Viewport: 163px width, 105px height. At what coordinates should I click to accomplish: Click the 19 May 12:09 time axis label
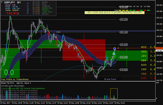[74, 103]
